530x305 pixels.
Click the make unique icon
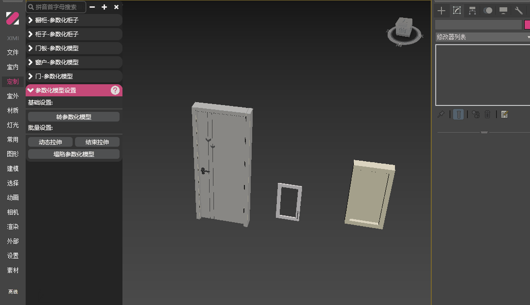tap(476, 114)
